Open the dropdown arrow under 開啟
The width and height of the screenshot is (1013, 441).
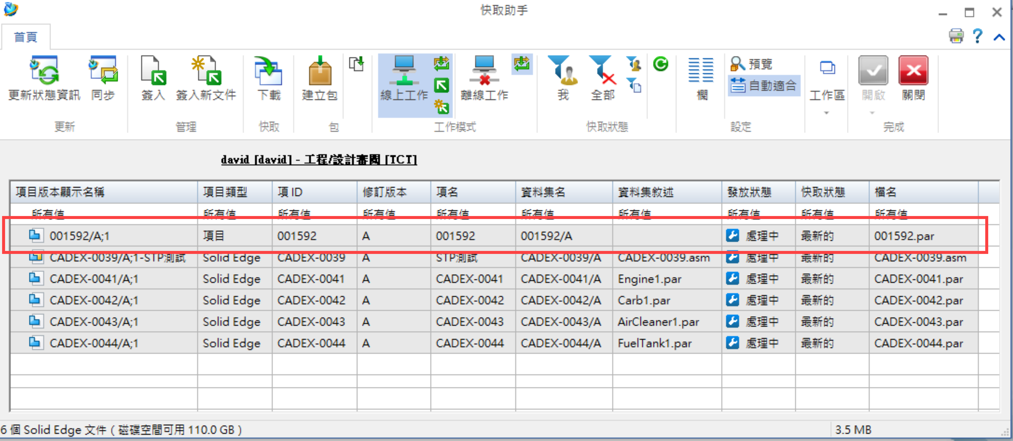(872, 113)
